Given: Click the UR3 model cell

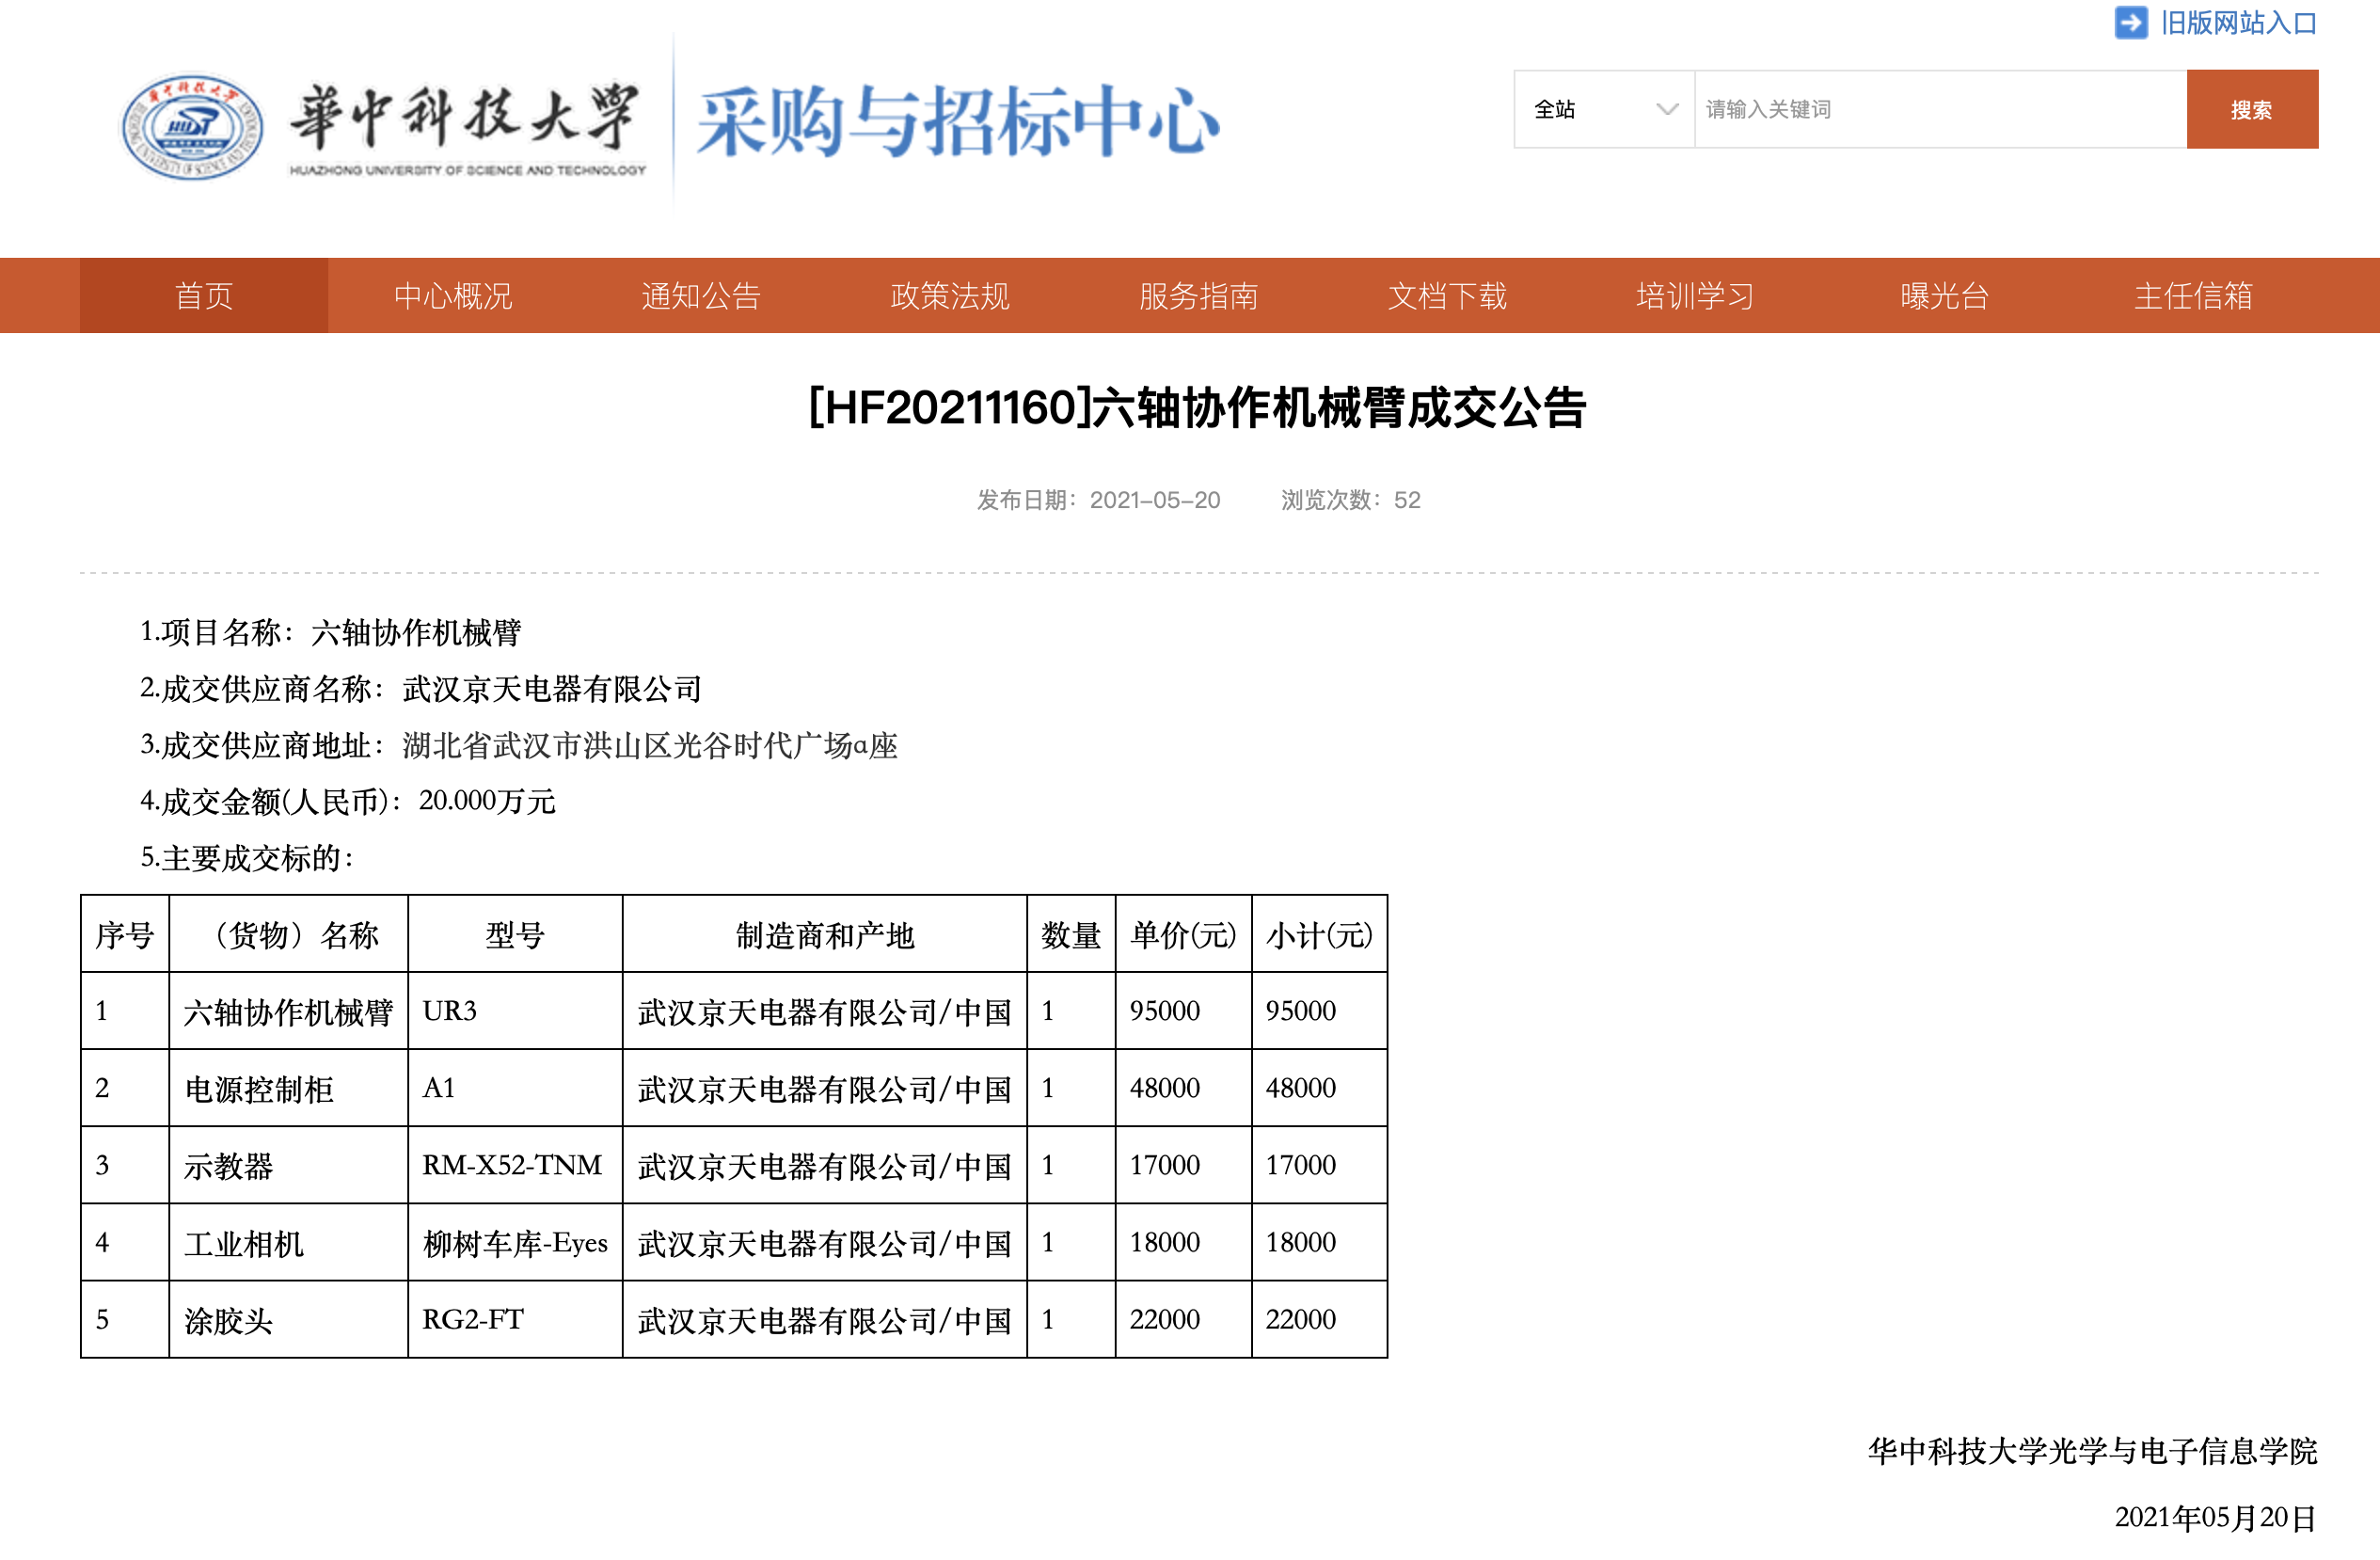Looking at the screenshot, I should pos(515,1011).
